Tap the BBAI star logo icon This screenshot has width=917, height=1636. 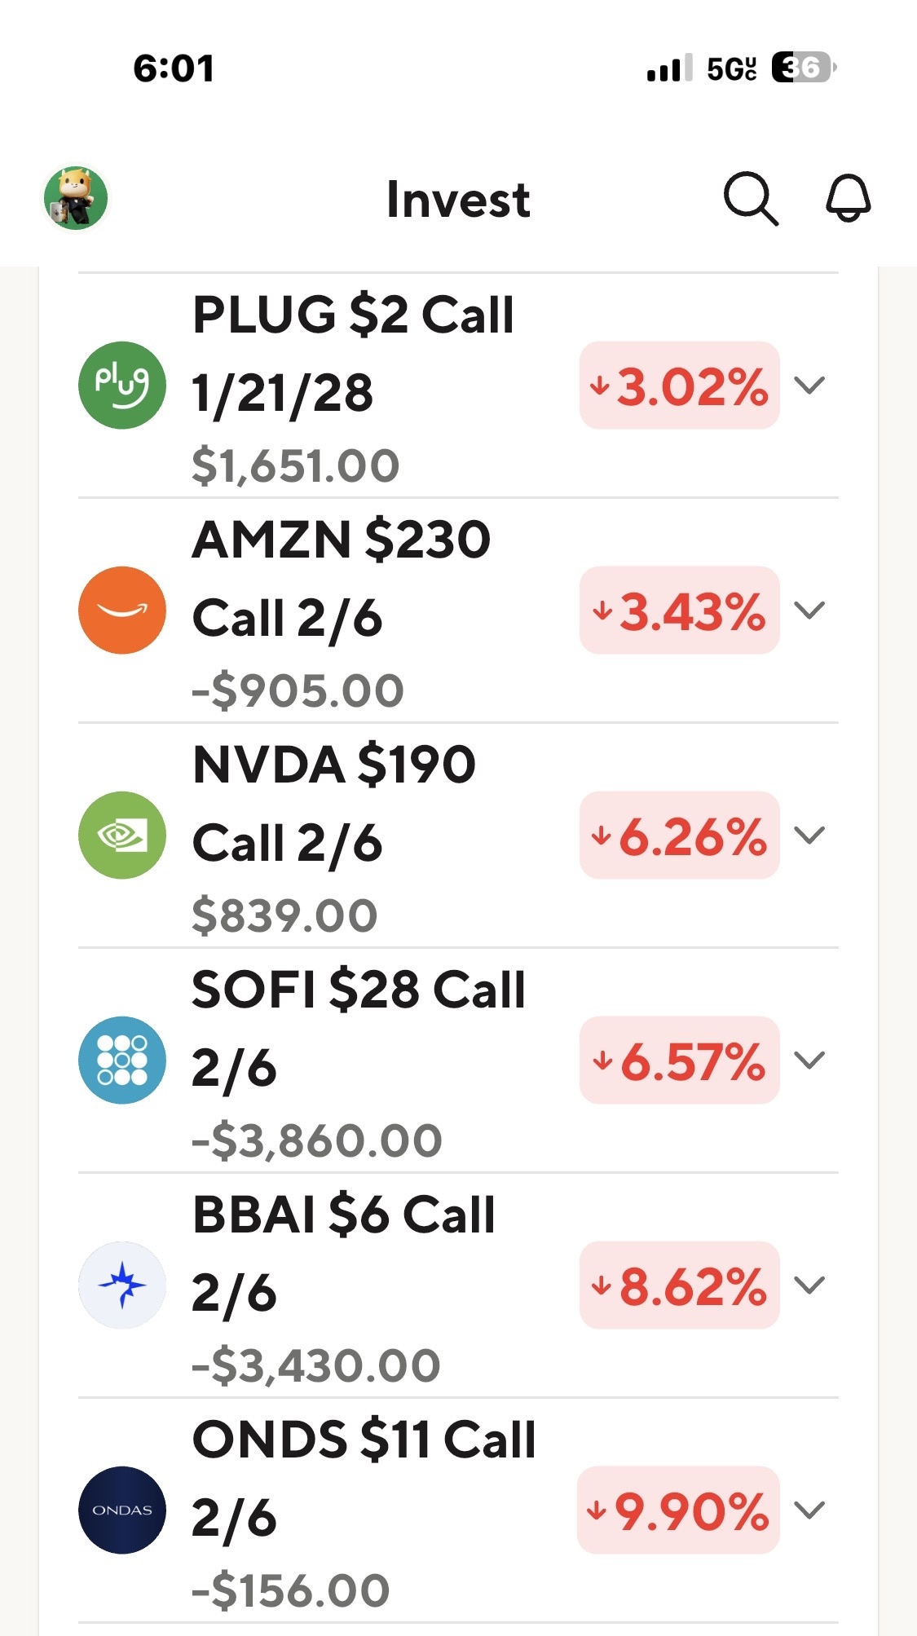pos(122,1285)
